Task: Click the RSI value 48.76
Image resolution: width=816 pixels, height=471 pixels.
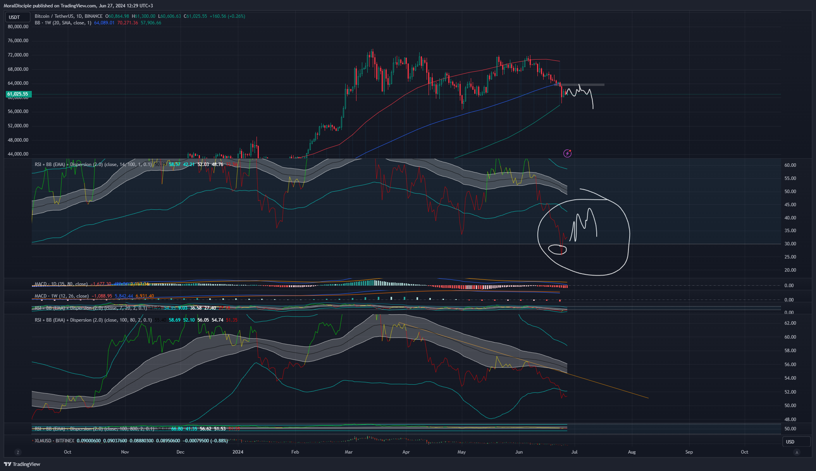Action: tap(217, 164)
